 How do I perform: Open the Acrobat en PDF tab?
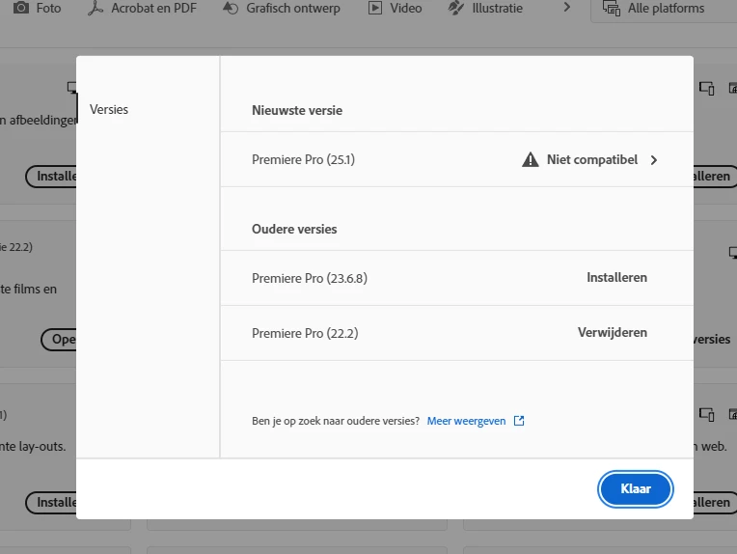pyautogui.click(x=143, y=8)
